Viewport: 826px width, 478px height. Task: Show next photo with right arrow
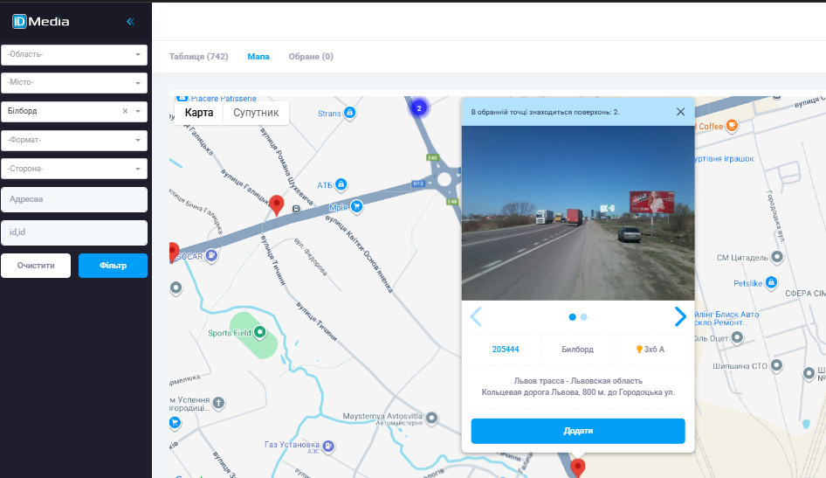click(680, 316)
